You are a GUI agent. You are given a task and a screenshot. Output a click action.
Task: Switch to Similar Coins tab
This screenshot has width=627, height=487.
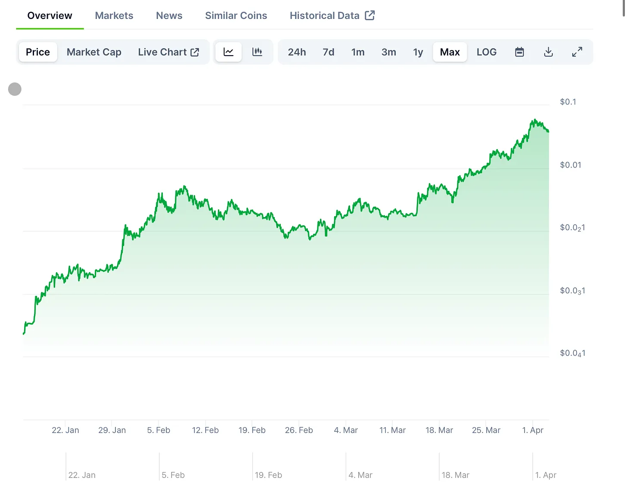(x=236, y=16)
